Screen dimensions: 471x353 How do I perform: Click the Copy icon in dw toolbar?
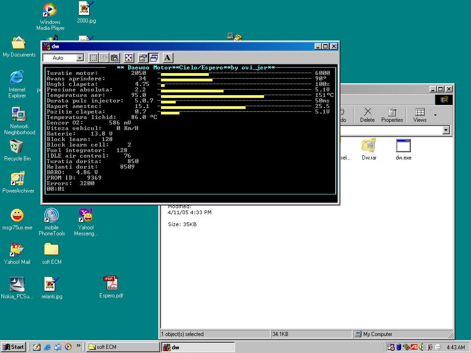[104, 58]
